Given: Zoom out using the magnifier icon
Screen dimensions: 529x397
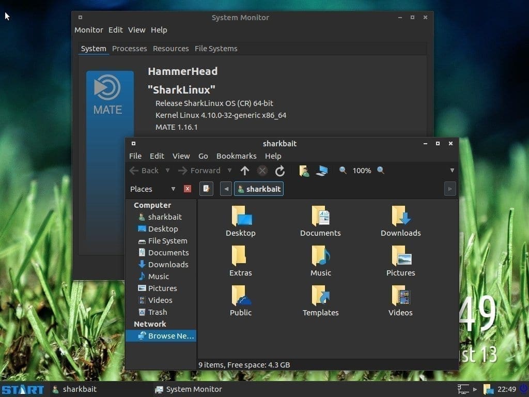Looking at the screenshot, I should click(343, 170).
